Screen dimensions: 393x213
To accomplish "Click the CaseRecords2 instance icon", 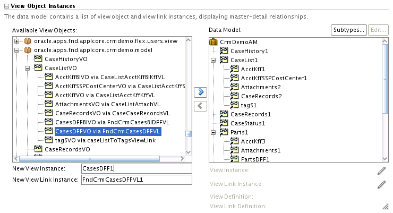I will [x=234, y=96].
